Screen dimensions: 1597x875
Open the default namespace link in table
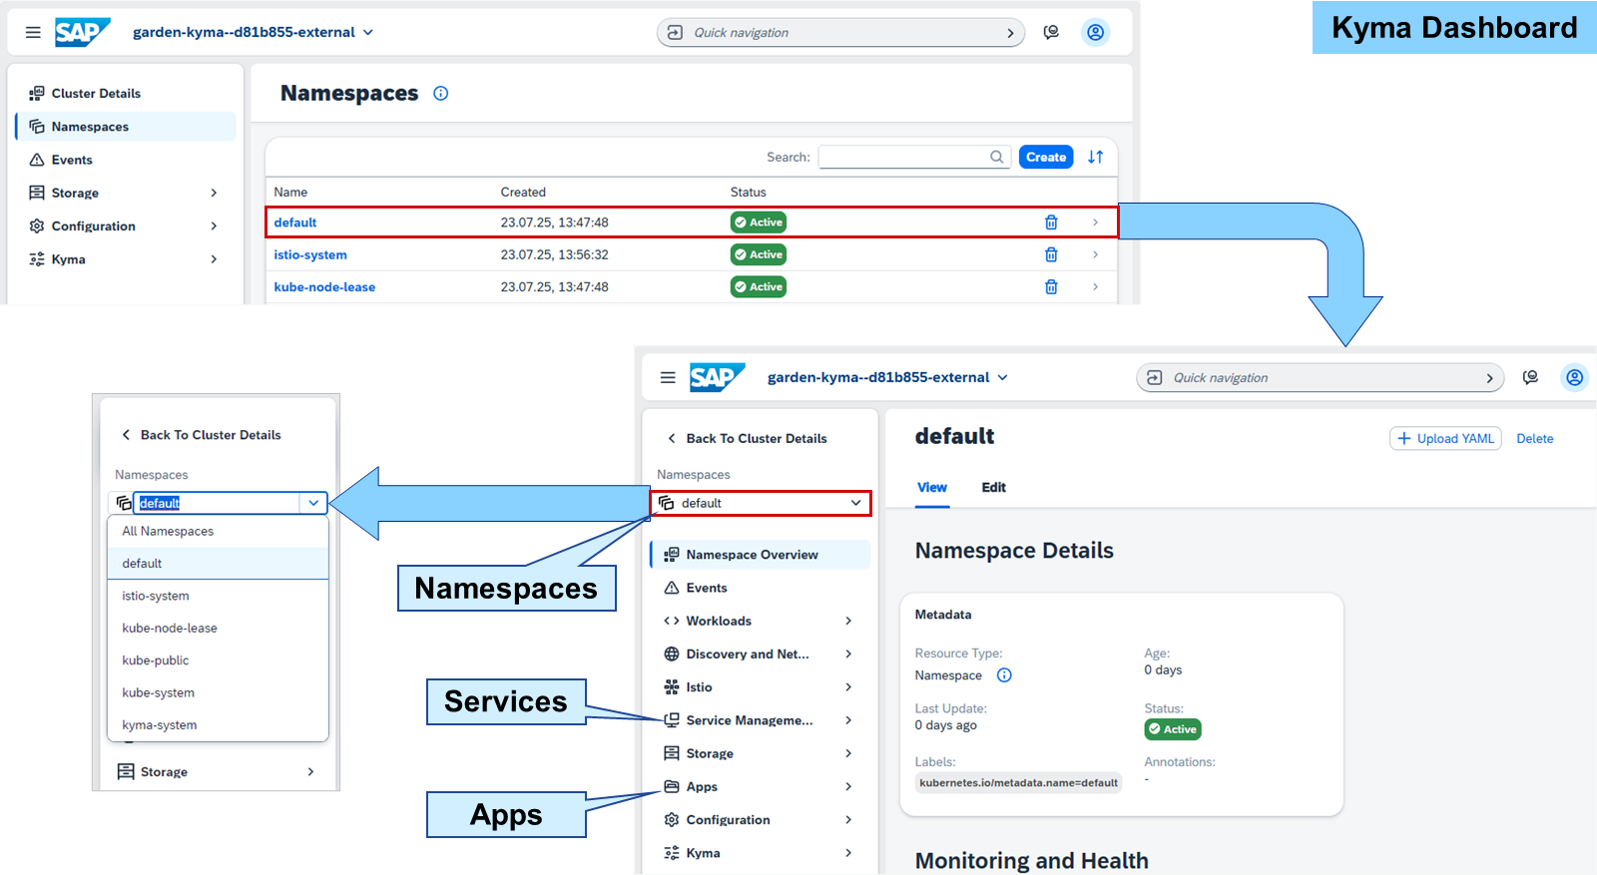tap(295, 222)
